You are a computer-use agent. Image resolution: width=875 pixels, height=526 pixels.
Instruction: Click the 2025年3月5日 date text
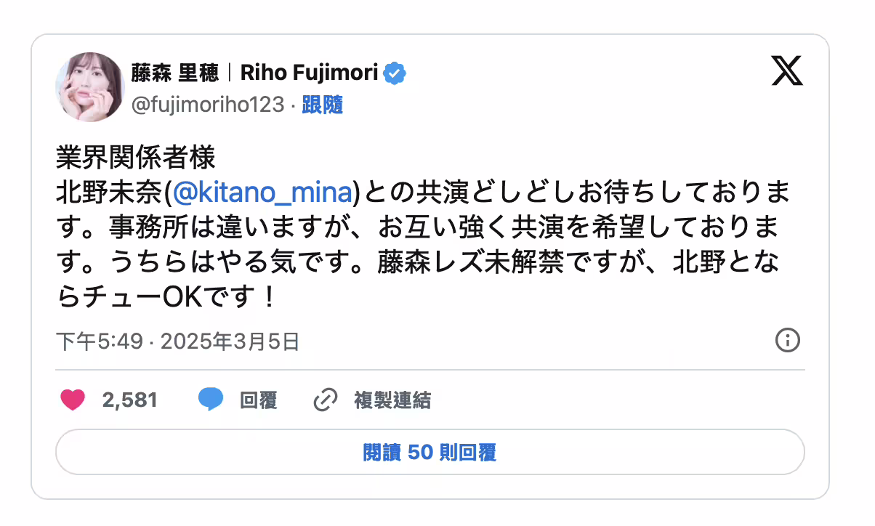click(230, 341)
